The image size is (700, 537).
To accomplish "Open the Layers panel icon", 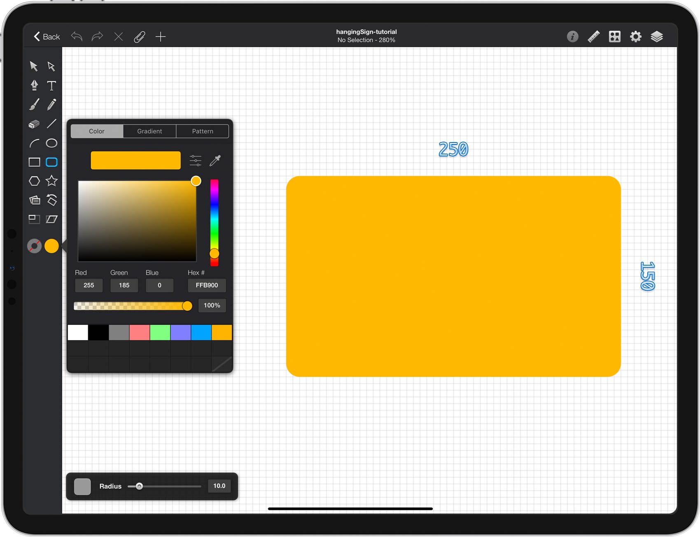I will (x=657, y=37).
